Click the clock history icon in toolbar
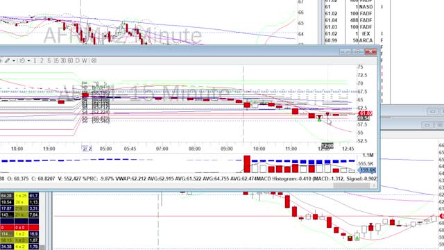Screen dimensions: 444x250 [22, 60]
